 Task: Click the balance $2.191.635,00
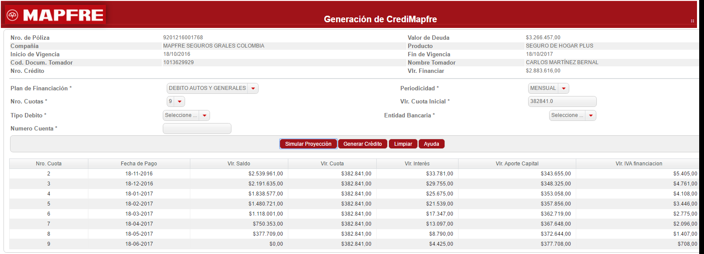click(x=266, y=184)
